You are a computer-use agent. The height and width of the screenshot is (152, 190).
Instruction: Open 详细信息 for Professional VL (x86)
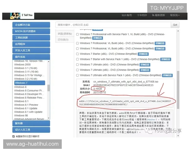[x=160, y=49]
